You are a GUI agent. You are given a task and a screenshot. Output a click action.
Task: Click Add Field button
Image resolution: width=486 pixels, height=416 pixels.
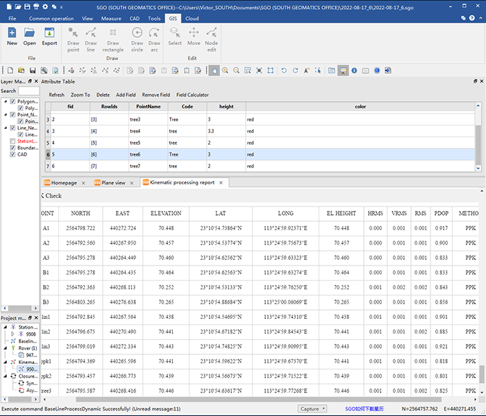coord(126,95)
